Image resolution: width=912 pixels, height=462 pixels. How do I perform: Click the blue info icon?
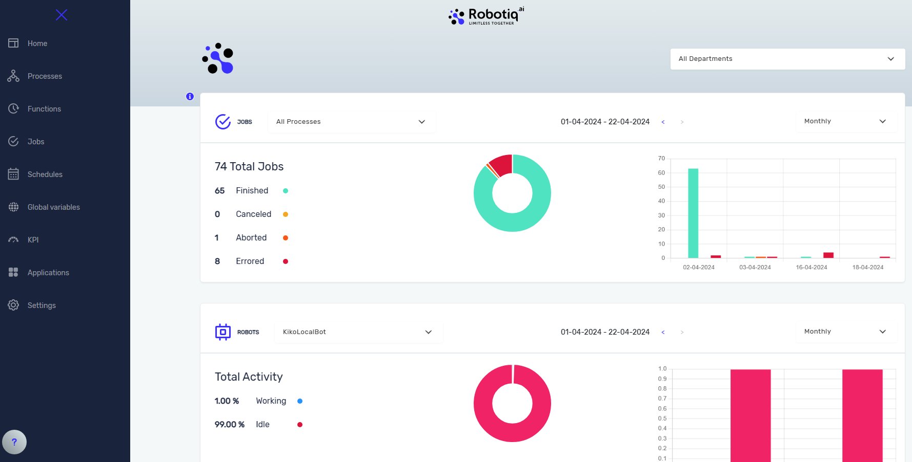click(190, 96)
